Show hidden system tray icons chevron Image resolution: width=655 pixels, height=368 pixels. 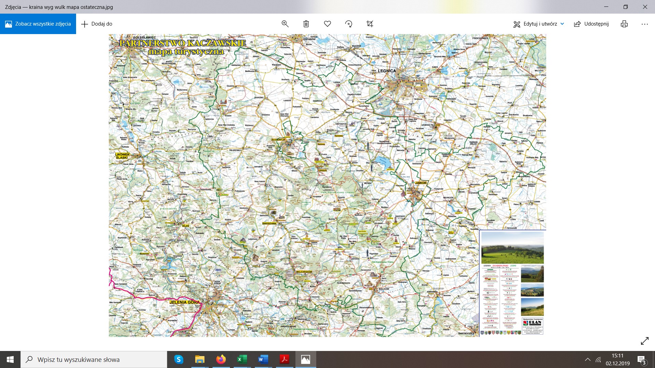(x=587, y=359)
